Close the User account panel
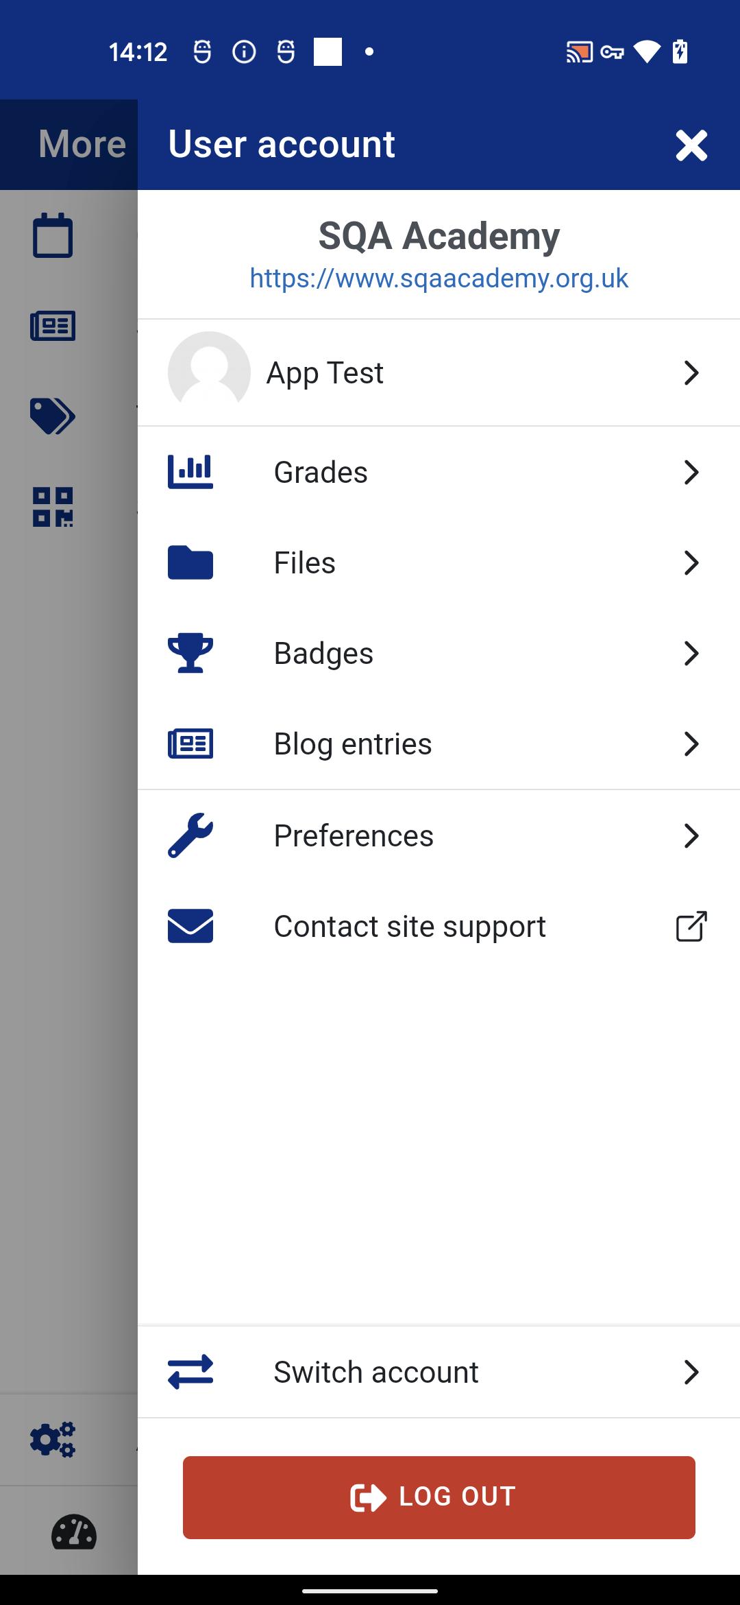The image size is (740, 1605). click(x=691, y=145)
